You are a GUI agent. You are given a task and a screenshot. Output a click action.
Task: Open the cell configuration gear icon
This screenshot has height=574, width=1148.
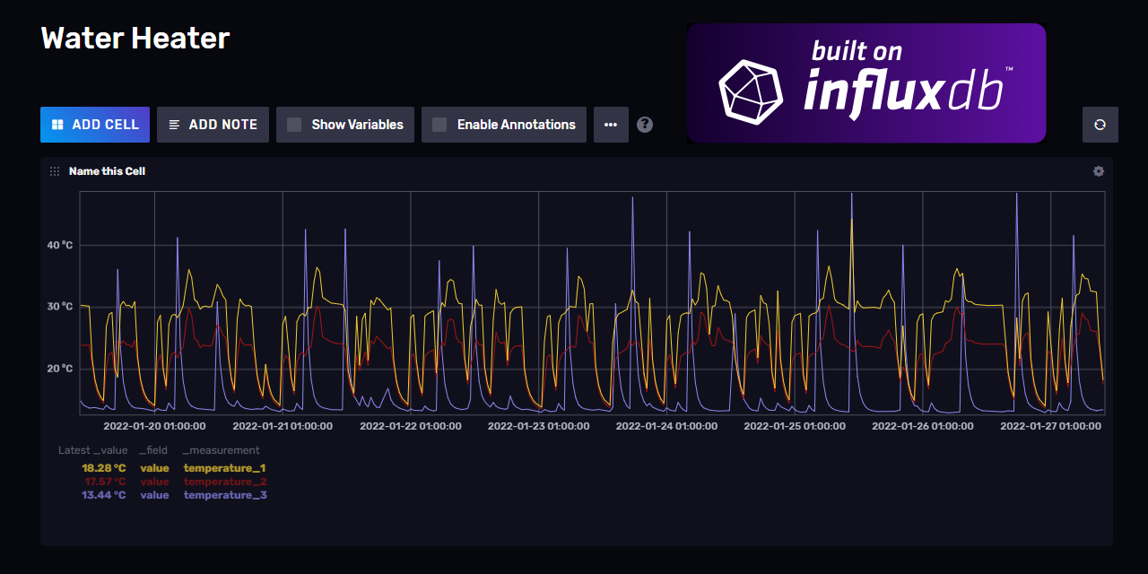point(1098,170)
